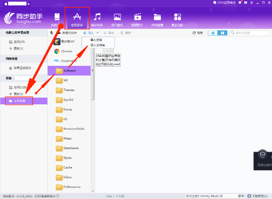Refresh the list with 刷新
272x199 pixels.
(198, 33)
